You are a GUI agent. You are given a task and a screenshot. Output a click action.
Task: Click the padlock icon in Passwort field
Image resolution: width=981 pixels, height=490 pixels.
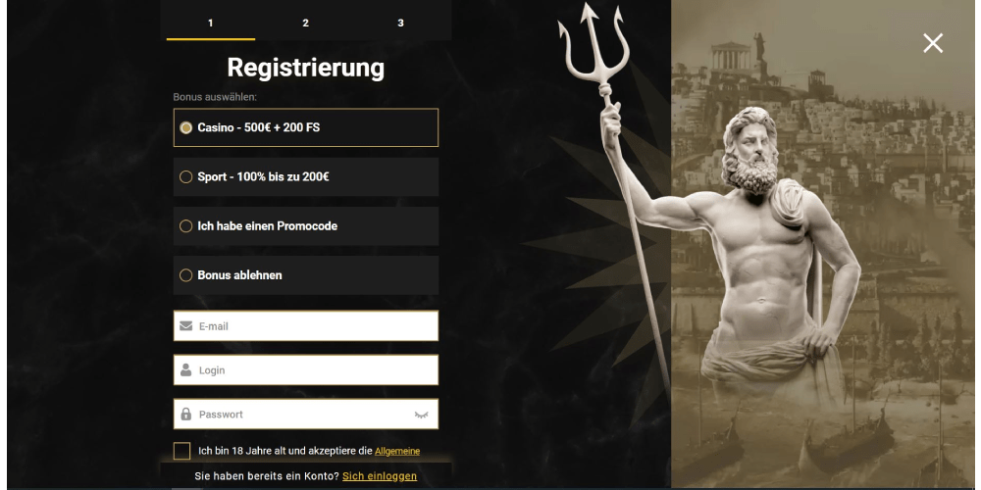pos(185,414)
